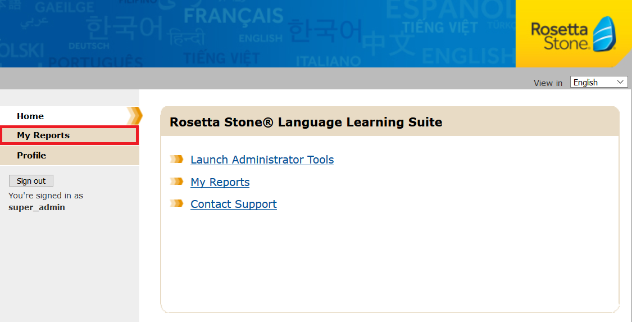The width and height of the screenshot is (632, 322).
Task: Click the "View in" label
Action: [548, 83]
